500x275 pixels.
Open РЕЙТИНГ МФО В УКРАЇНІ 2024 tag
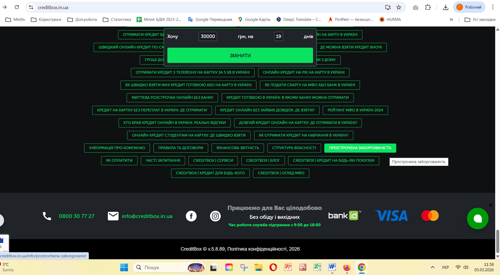[355, 110]
